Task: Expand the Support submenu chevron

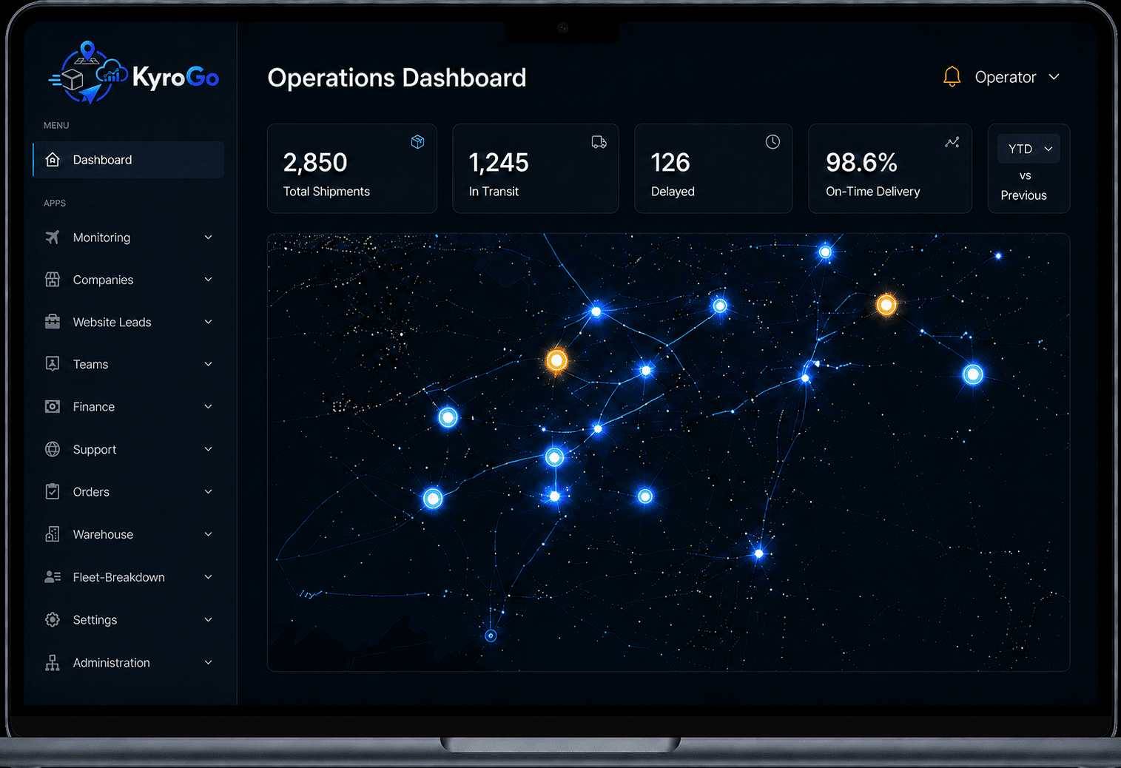Action: pyautogui.click(x=208, y=449)
